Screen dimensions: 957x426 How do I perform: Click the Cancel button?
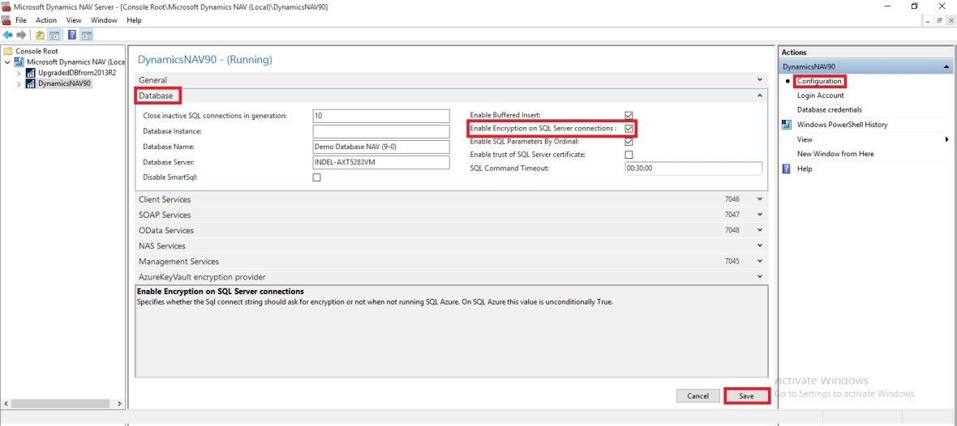697,395
